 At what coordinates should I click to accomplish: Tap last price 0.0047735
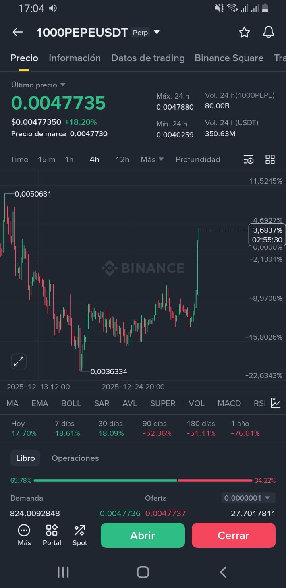58,103
